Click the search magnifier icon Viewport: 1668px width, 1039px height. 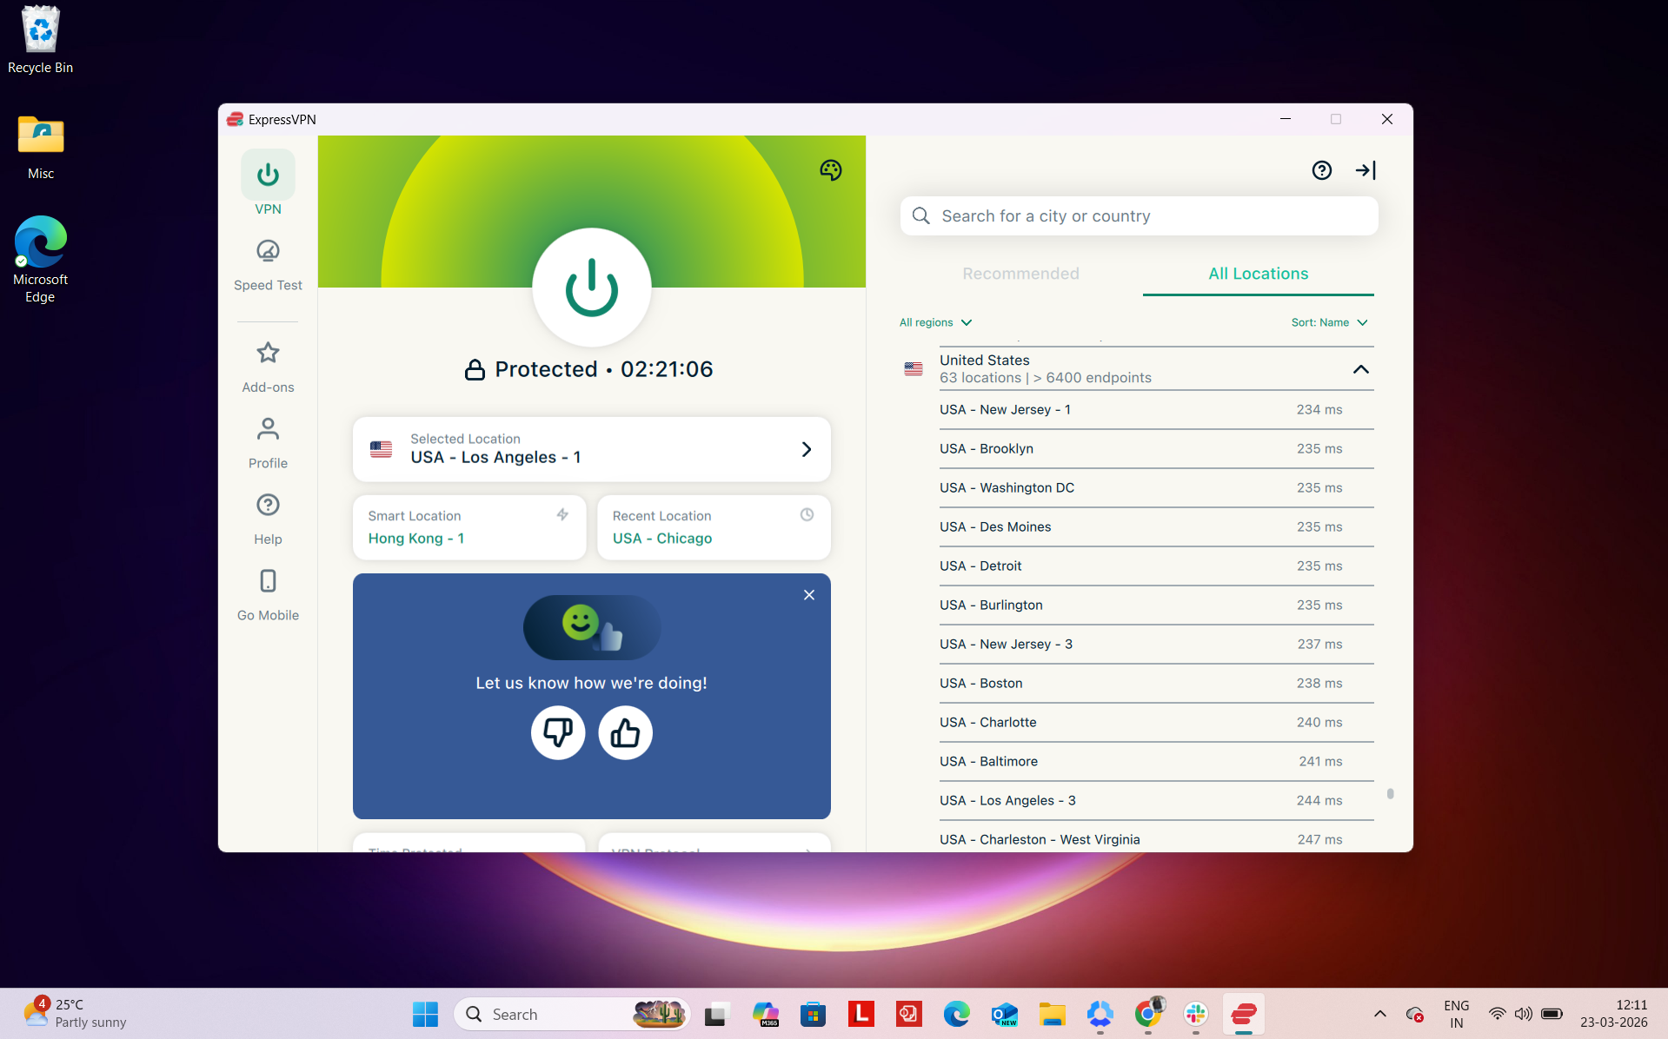click(x=920, y=215)
